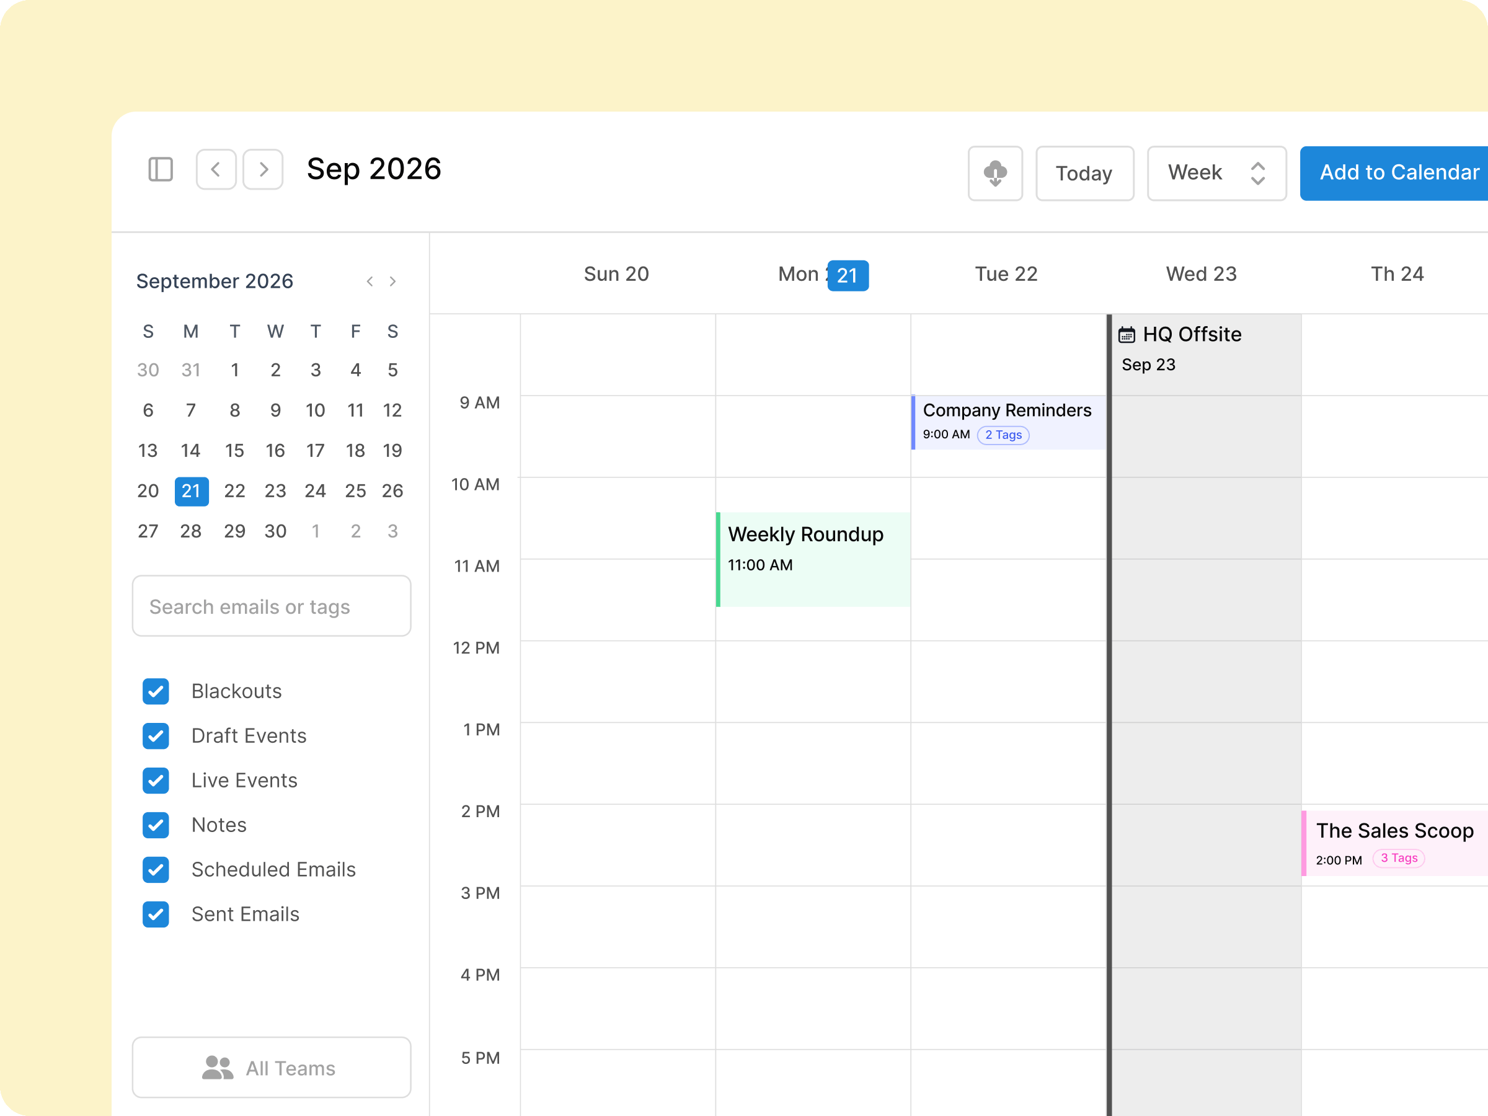Click the Today button
This screenshot has width=1488, height=1116.
click(1084, 173)
